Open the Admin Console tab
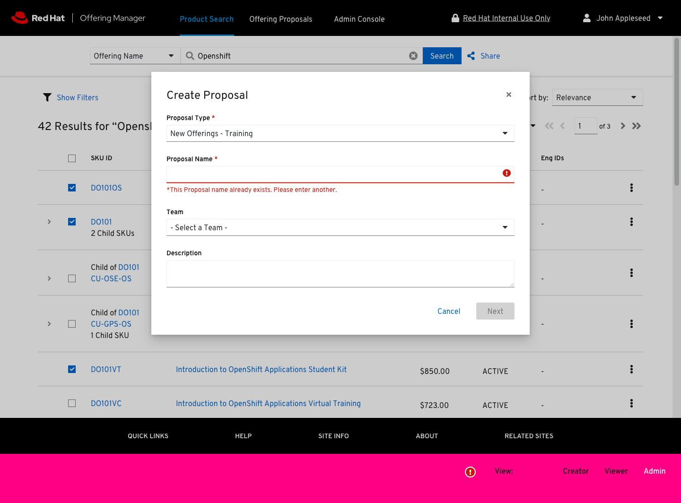The width and height of the screenshot is (681, 503). [359, 19]
